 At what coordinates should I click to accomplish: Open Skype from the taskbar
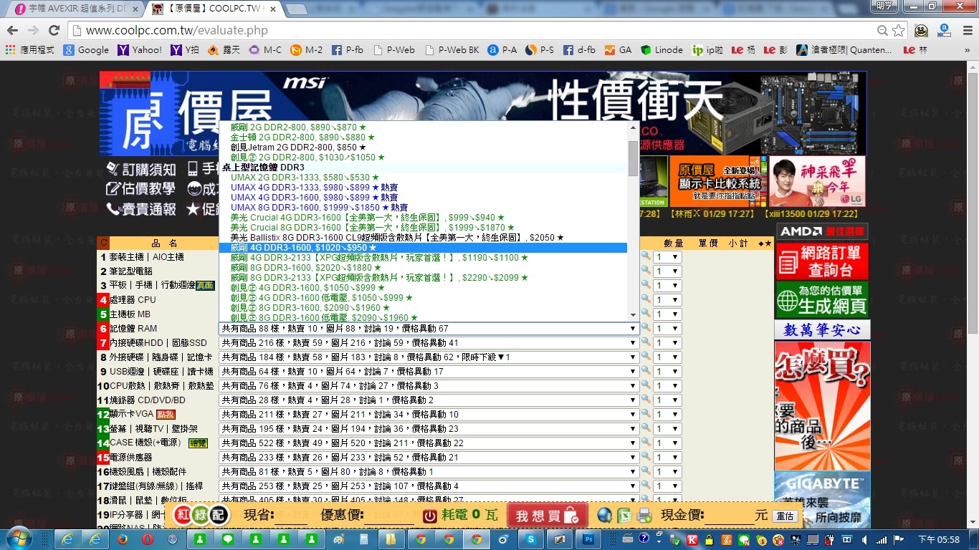pyautogui.click(x=531, y=539)
